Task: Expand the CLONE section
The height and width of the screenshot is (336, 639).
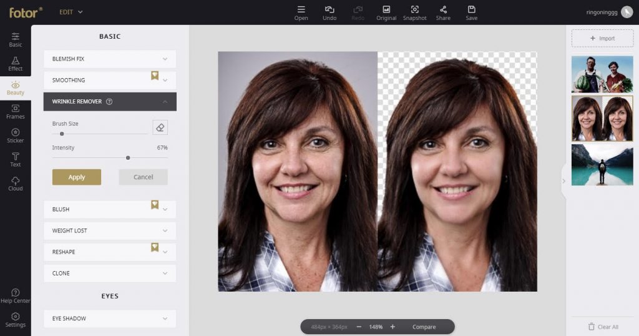Action: (110, 273)
